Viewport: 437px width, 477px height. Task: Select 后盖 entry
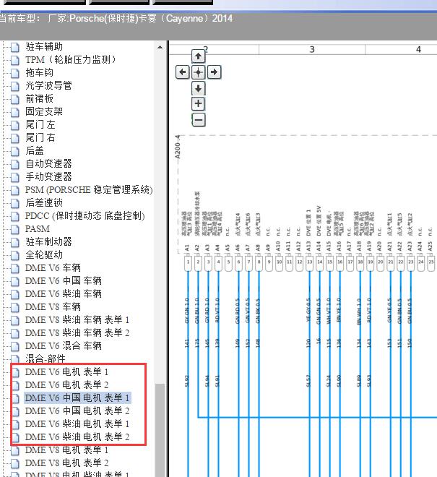[x=35, y=150]
